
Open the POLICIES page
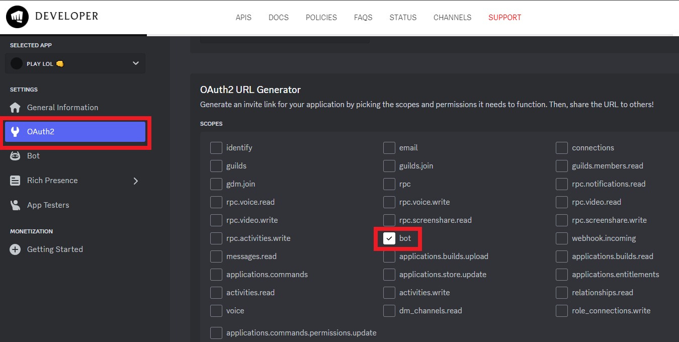[x=321, y=18]
